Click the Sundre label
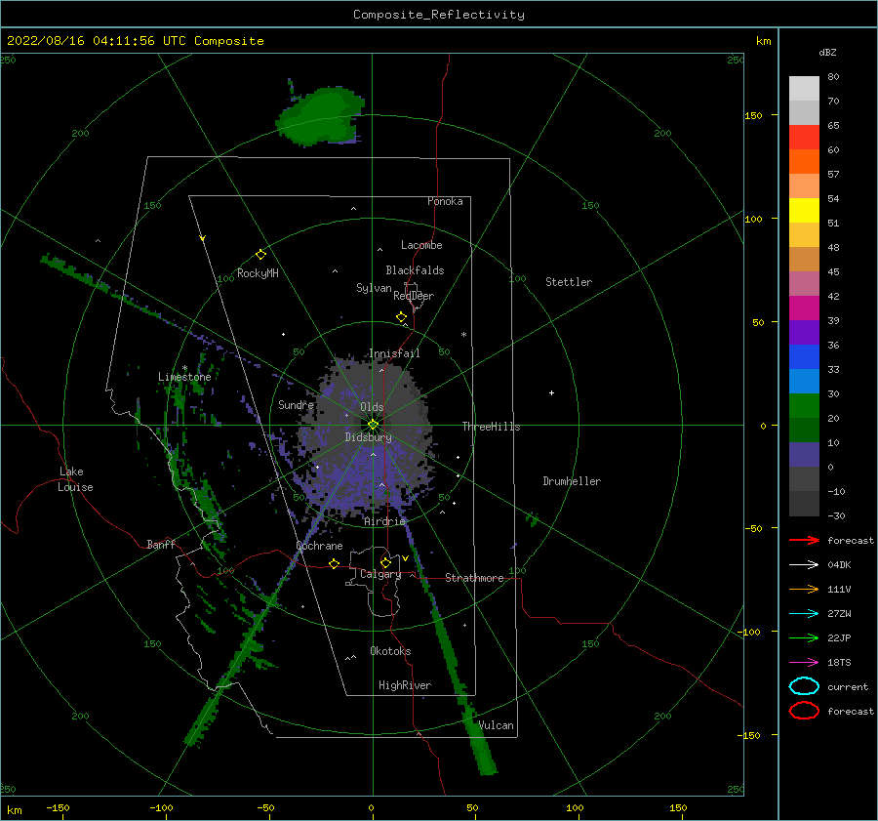878x821 pixels. pos(296,404)
